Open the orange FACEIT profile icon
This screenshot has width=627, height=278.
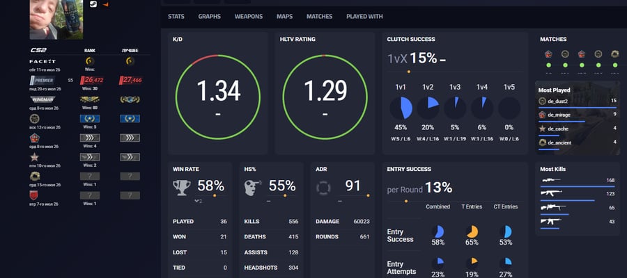click(106, 4)
